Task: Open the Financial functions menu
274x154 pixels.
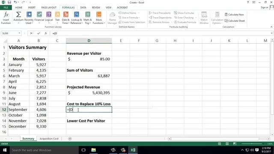Action: coord(39,18)
